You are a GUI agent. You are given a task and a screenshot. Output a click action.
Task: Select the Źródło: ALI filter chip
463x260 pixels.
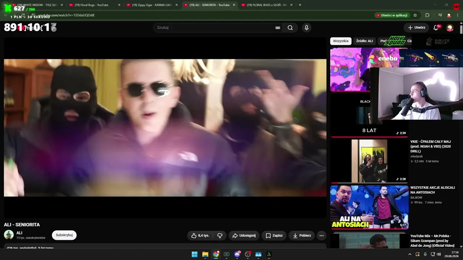[x=364, y=41]
